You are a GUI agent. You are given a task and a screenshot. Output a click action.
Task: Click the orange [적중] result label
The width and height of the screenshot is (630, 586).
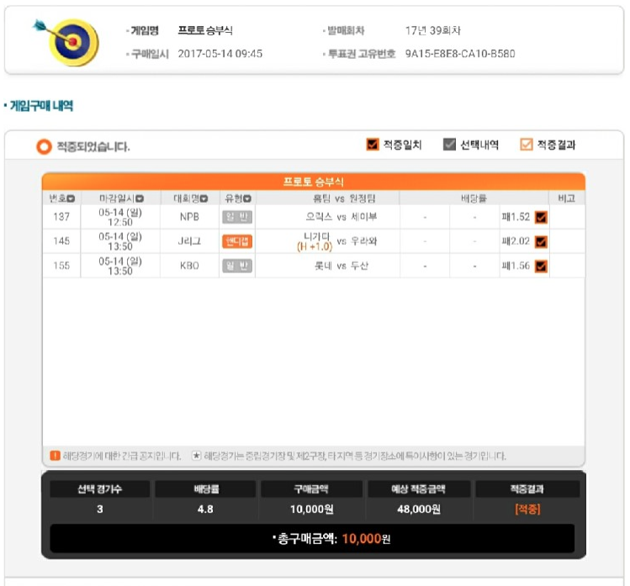527,509
